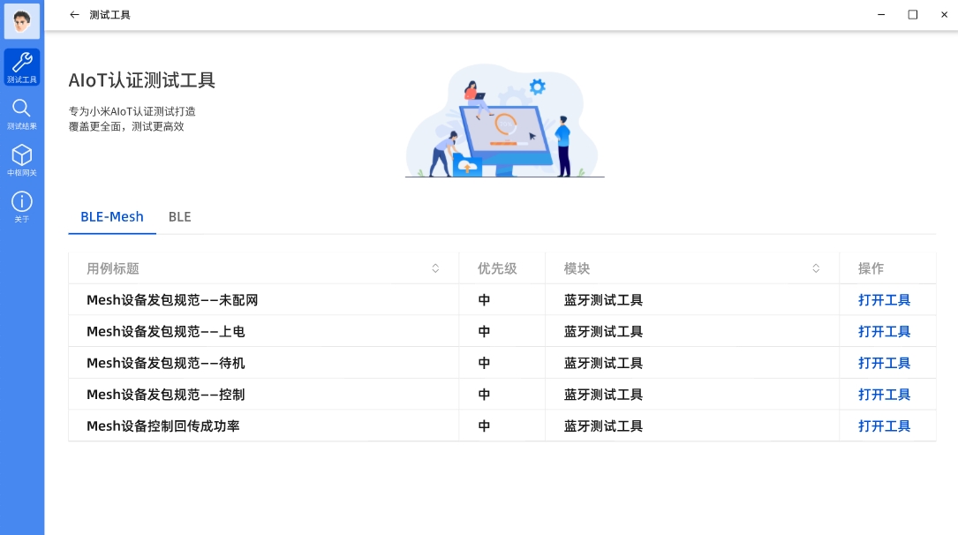Open the 测试工具 wrench sidebar icon
Image resolution: width=958 pixels, height=535 pixels.
tap(22, 67)
